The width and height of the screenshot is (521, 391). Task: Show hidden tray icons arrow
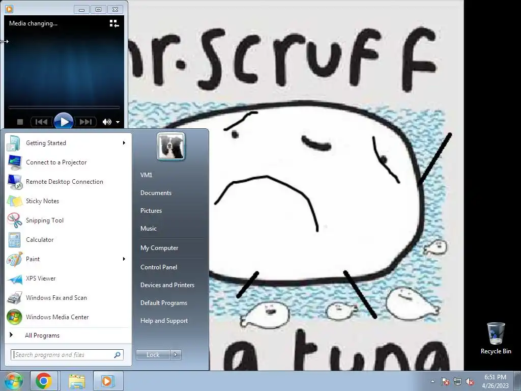[x=432, y=381]
